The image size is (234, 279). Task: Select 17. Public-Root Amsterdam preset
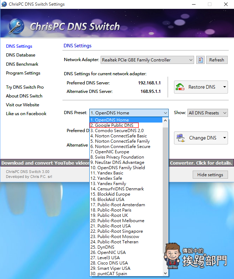coord(126,205)
